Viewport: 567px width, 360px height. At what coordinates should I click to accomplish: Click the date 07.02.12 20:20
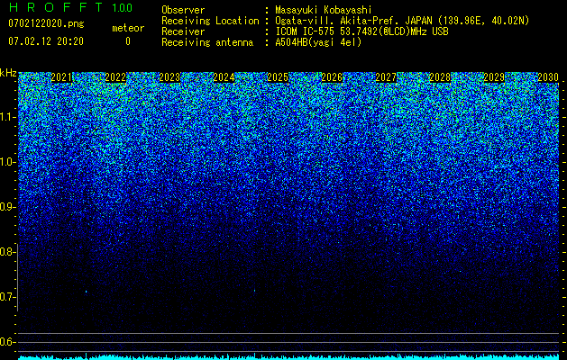pos(46,41)
